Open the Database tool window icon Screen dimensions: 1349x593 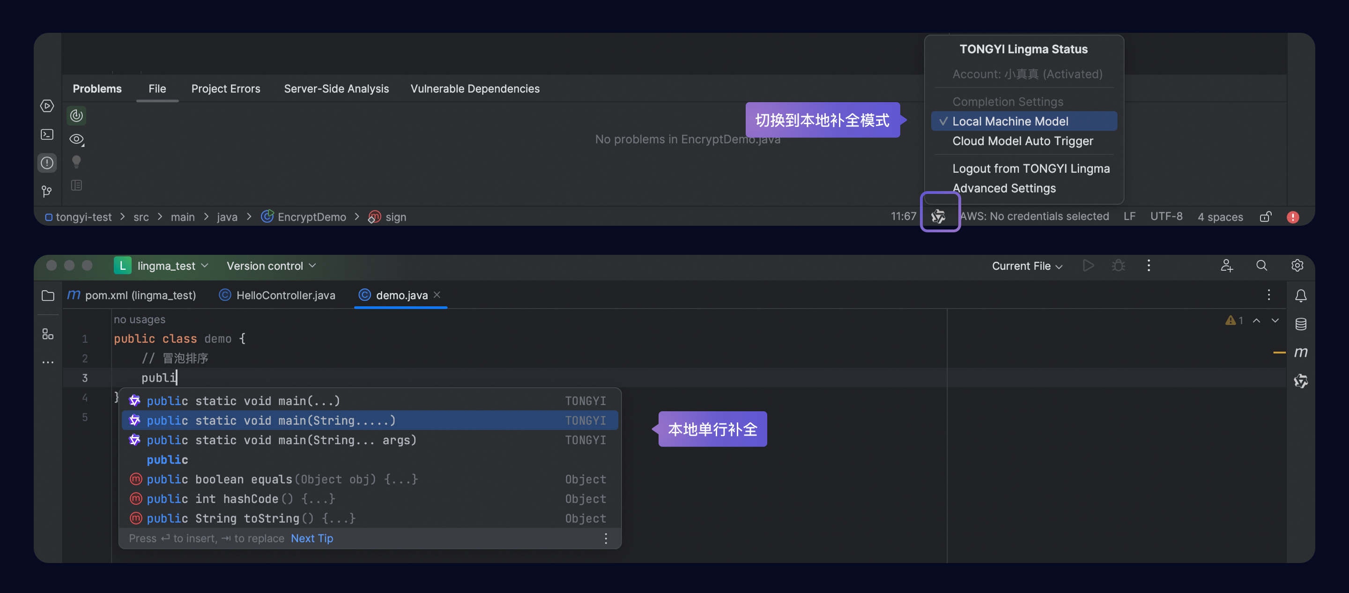pyautogui.click(x=1301, y=324)
